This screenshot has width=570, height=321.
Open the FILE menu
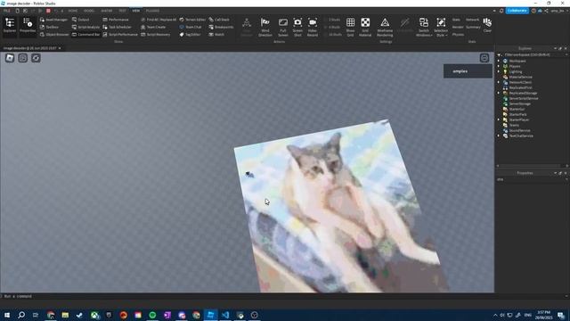coord(6,11)
